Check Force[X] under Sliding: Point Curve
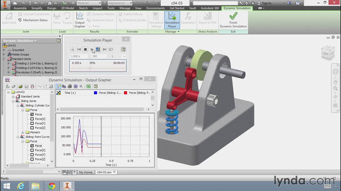This screenshot has height=191, width=341. pos(32,150)
